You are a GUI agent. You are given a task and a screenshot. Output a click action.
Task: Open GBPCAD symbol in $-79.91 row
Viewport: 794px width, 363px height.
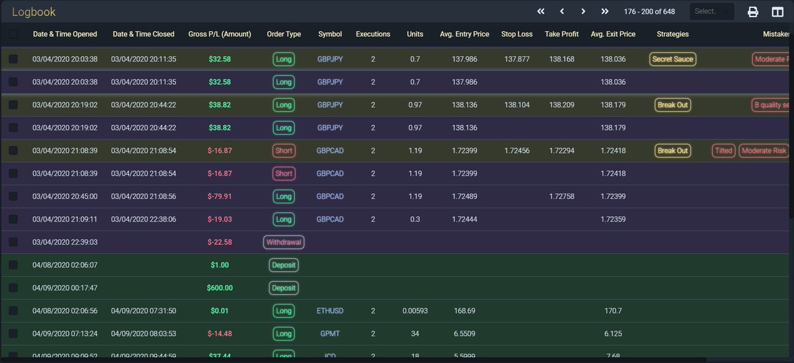pos(330,196)
